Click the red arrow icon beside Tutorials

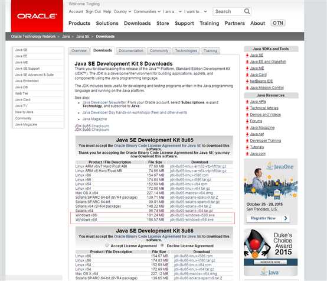(247, 147)
